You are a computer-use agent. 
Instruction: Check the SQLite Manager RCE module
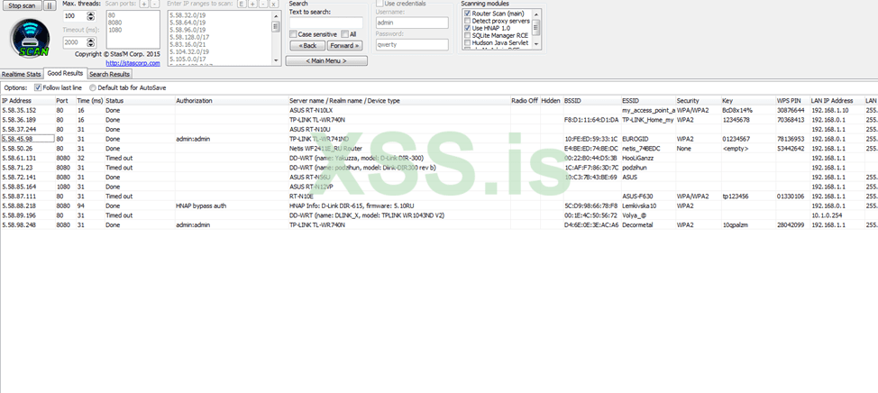click(468, 35)
